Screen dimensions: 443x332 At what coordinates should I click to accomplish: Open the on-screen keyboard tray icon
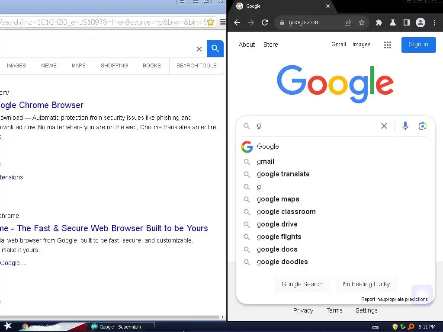click(376, 327)
